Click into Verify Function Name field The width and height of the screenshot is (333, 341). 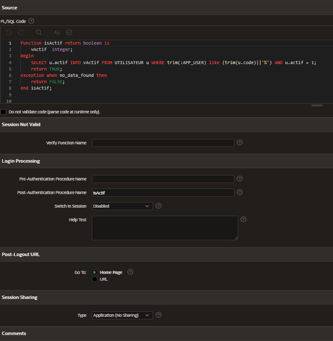point(163,143)
